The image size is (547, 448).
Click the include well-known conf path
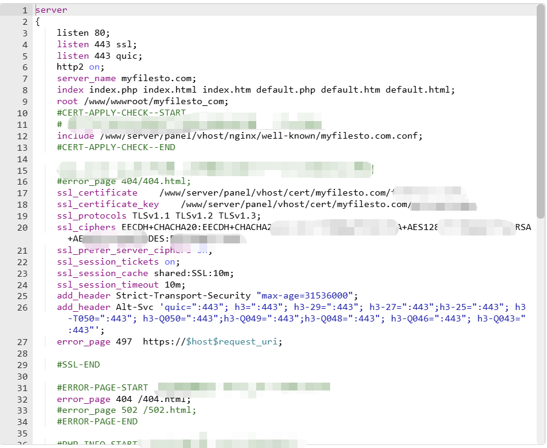point(260,136)
